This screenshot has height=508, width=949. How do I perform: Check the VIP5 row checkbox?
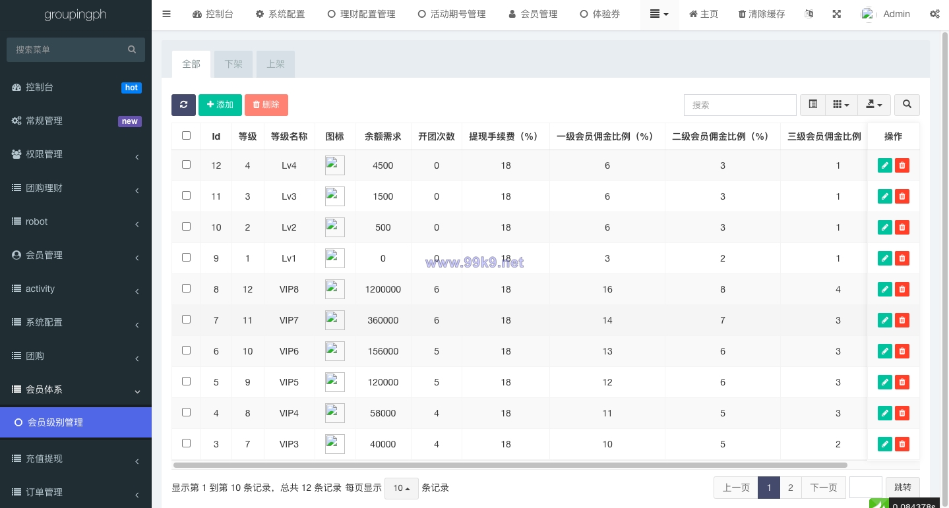pos(186,381)
